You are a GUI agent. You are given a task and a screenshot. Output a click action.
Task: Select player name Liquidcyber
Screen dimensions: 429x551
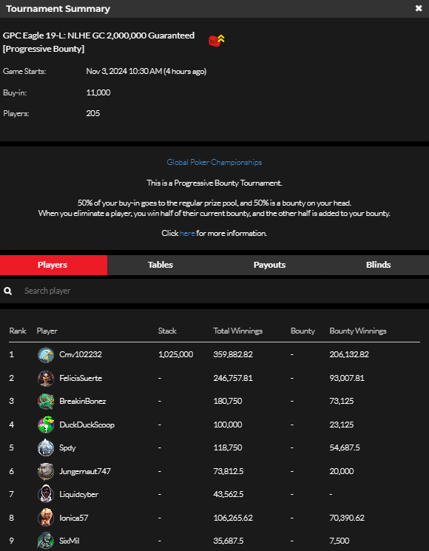coord(78,495)
